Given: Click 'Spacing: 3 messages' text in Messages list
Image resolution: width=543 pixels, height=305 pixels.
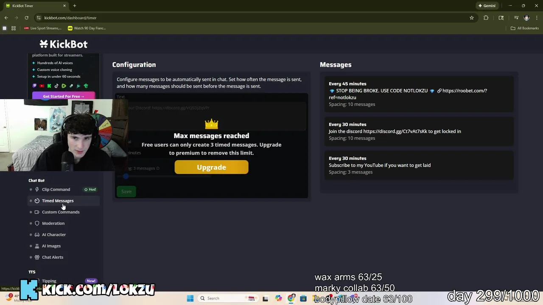Looking at the screenshot, I should coord(350,172).
